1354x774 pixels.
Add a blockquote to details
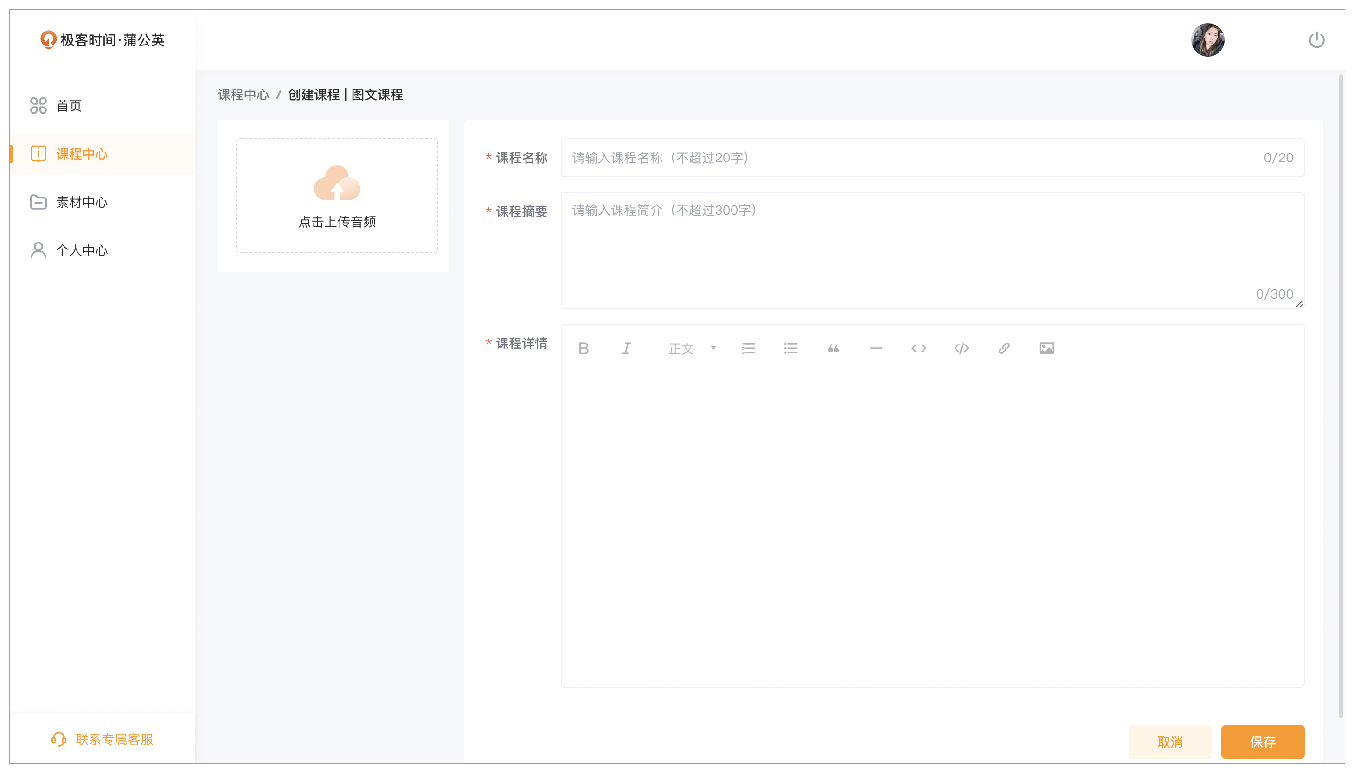833,348
